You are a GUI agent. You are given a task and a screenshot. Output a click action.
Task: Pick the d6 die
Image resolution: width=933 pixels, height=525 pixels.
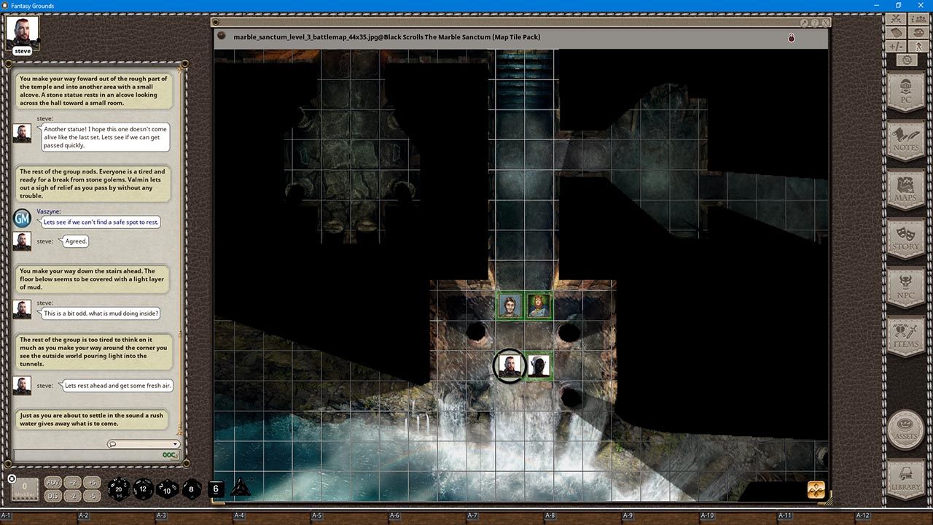pos(216,489)
